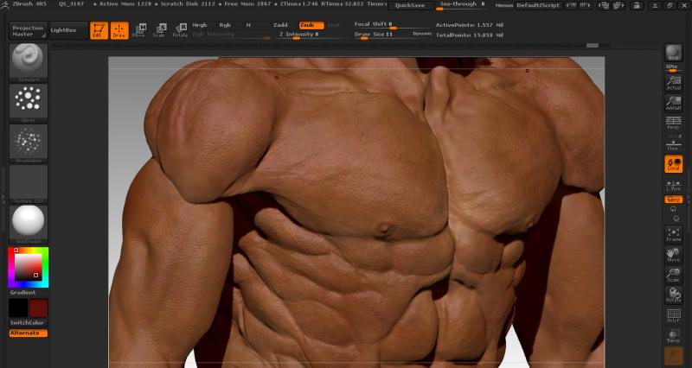The height and width of the screenshot is (368, 692).
Task: Click the lock interface icon in title bar
Action: 637,6
